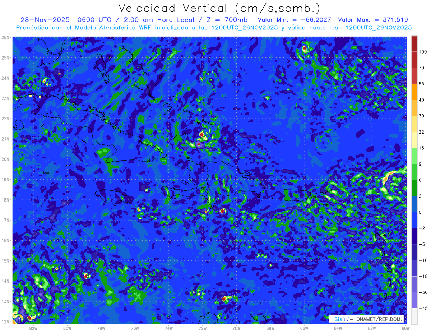Screen dimensions: 431x333
Task: Click the light green colorbar segment between 9 and 15
Action: (414, 156)
